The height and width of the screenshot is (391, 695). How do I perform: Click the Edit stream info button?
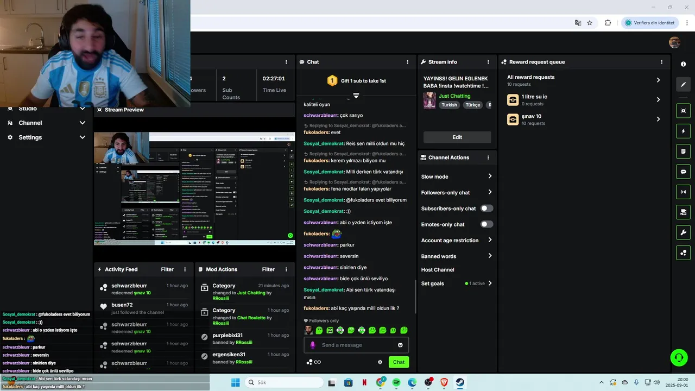click(x=457, y=137)
